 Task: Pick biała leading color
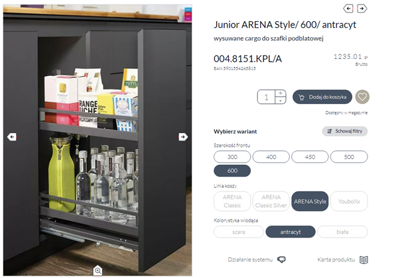tap(342, 232)
